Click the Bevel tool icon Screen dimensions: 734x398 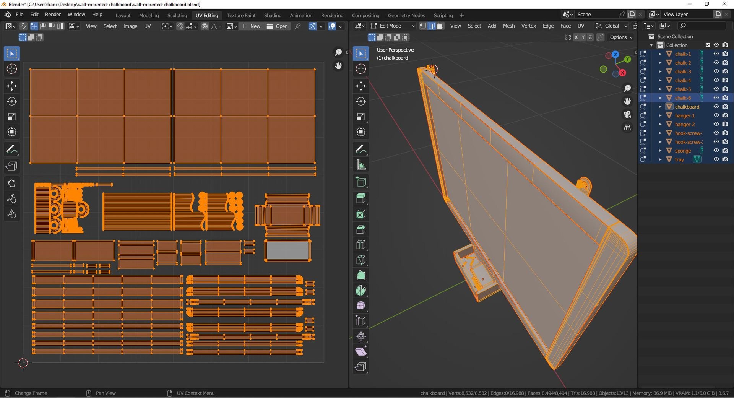(x=361, y=229)
